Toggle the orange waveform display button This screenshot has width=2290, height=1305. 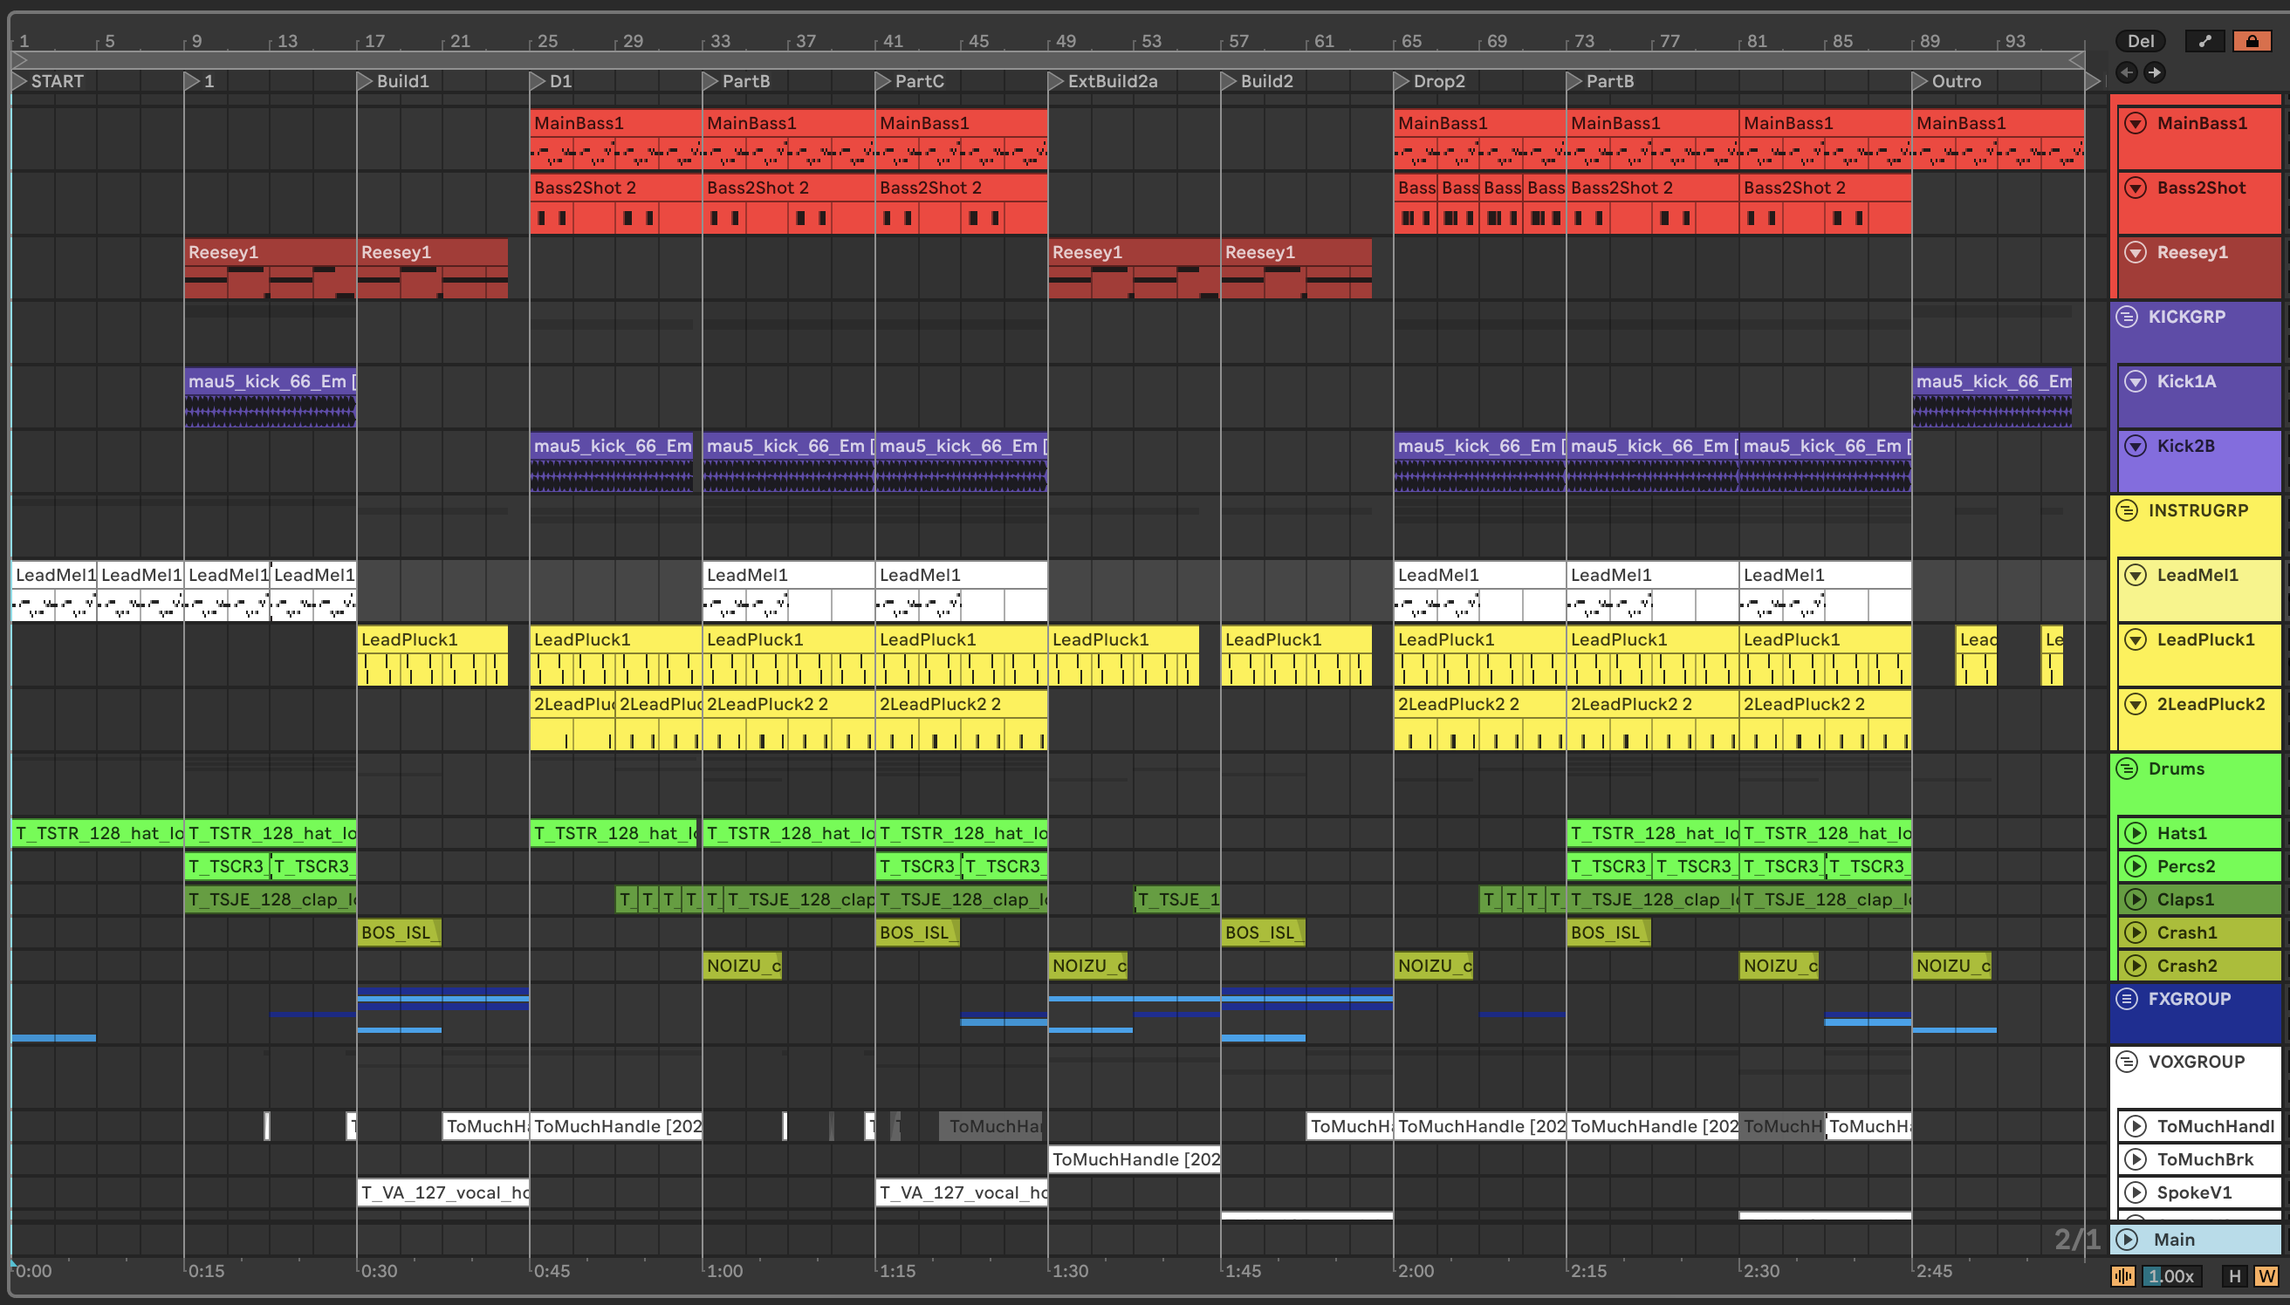click(x=2123, y=1276)
